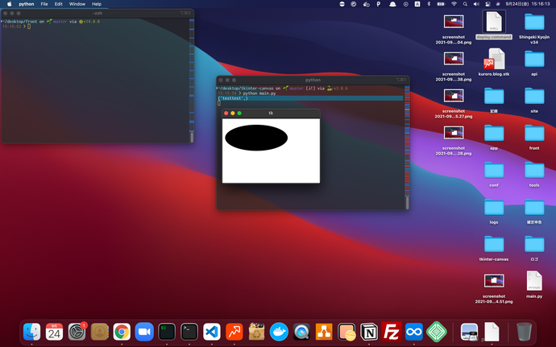The width and height of the screenshot is (556, 347).
Task: Open the battery status menu
Action: pyautogui.click(x=441, y=4)
